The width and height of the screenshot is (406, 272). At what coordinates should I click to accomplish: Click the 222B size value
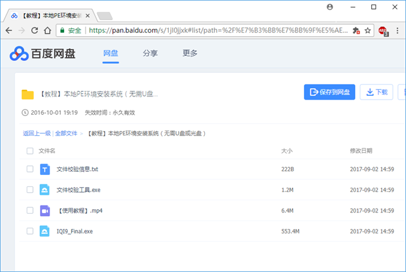pos(287,169)
